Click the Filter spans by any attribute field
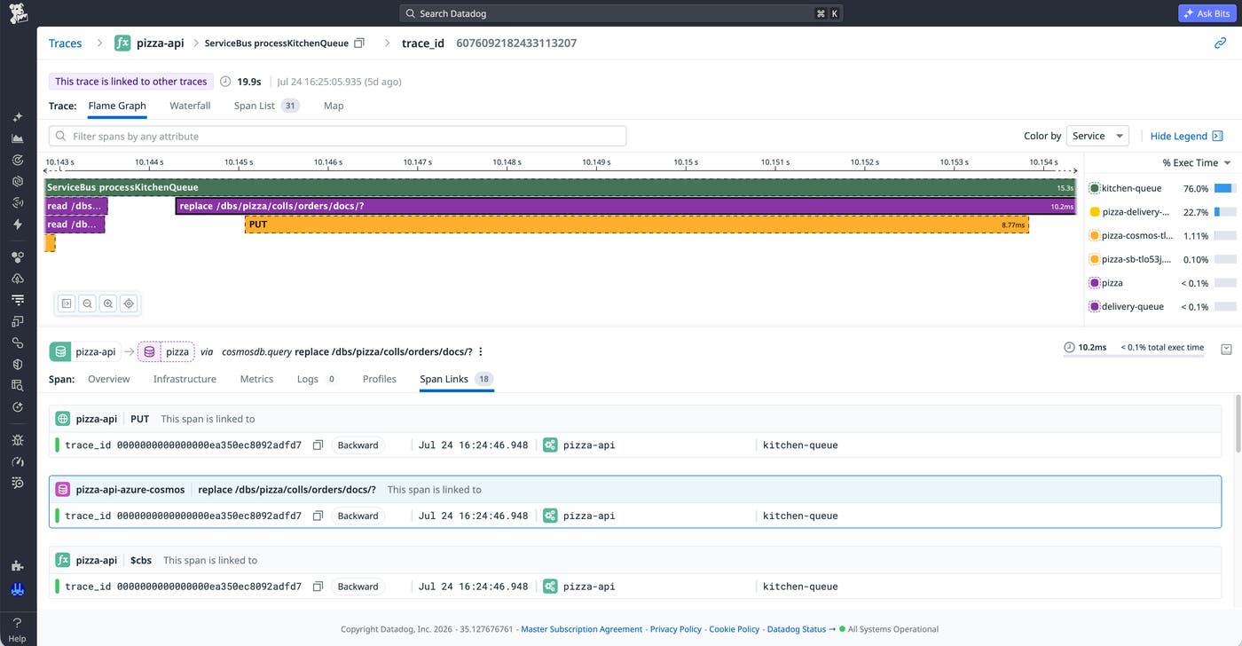The width and height of the screenshot is (1242, 646). click(338, 136)
